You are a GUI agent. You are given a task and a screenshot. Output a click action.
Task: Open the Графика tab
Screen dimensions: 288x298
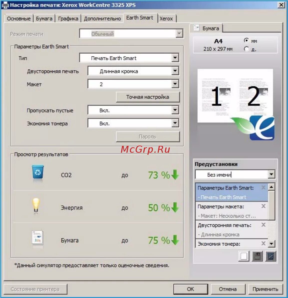click(x=68, y=19)
